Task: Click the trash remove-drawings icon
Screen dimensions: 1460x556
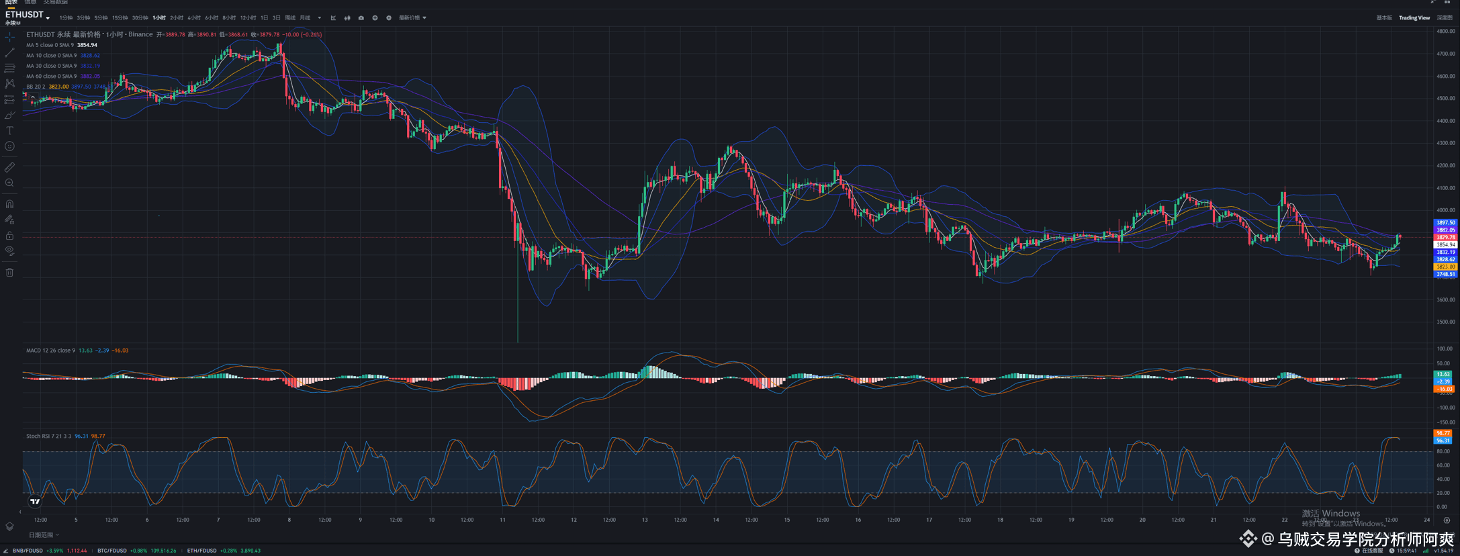Action: pos(9,272)
